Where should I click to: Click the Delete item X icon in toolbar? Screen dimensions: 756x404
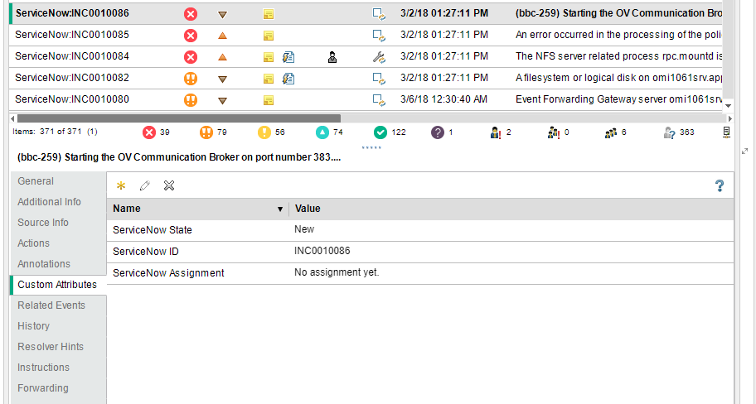coord(169,185)
